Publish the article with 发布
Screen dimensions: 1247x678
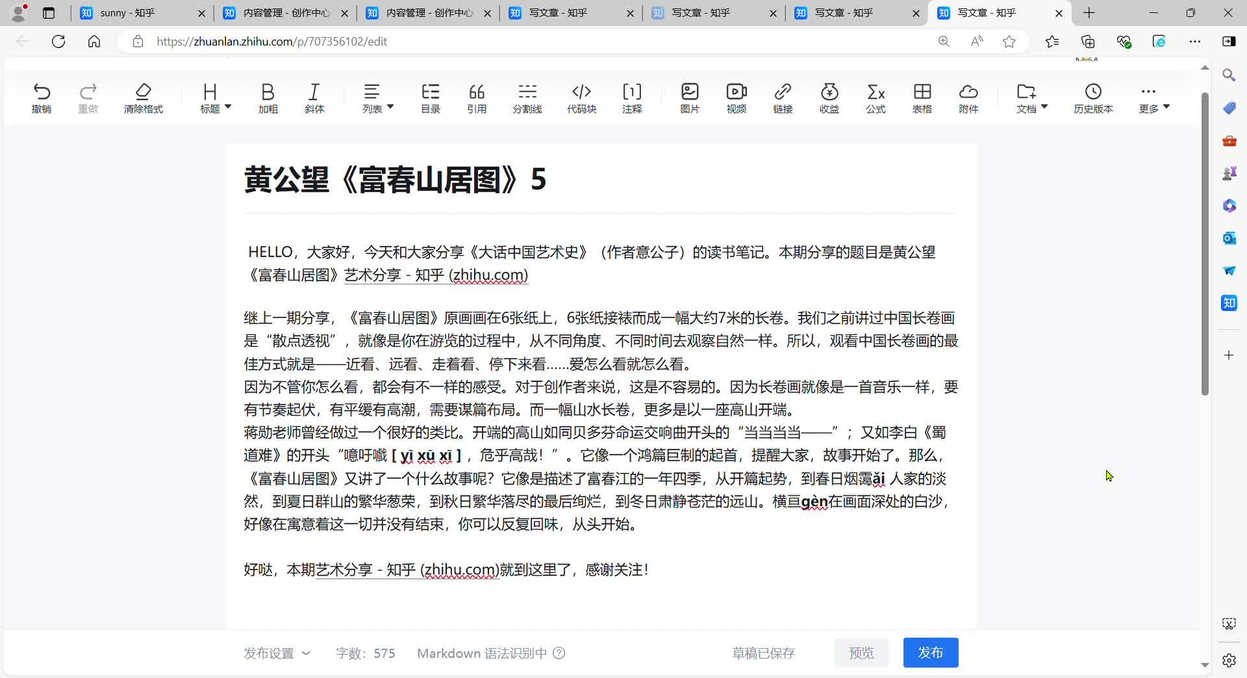tap(931, 653)
